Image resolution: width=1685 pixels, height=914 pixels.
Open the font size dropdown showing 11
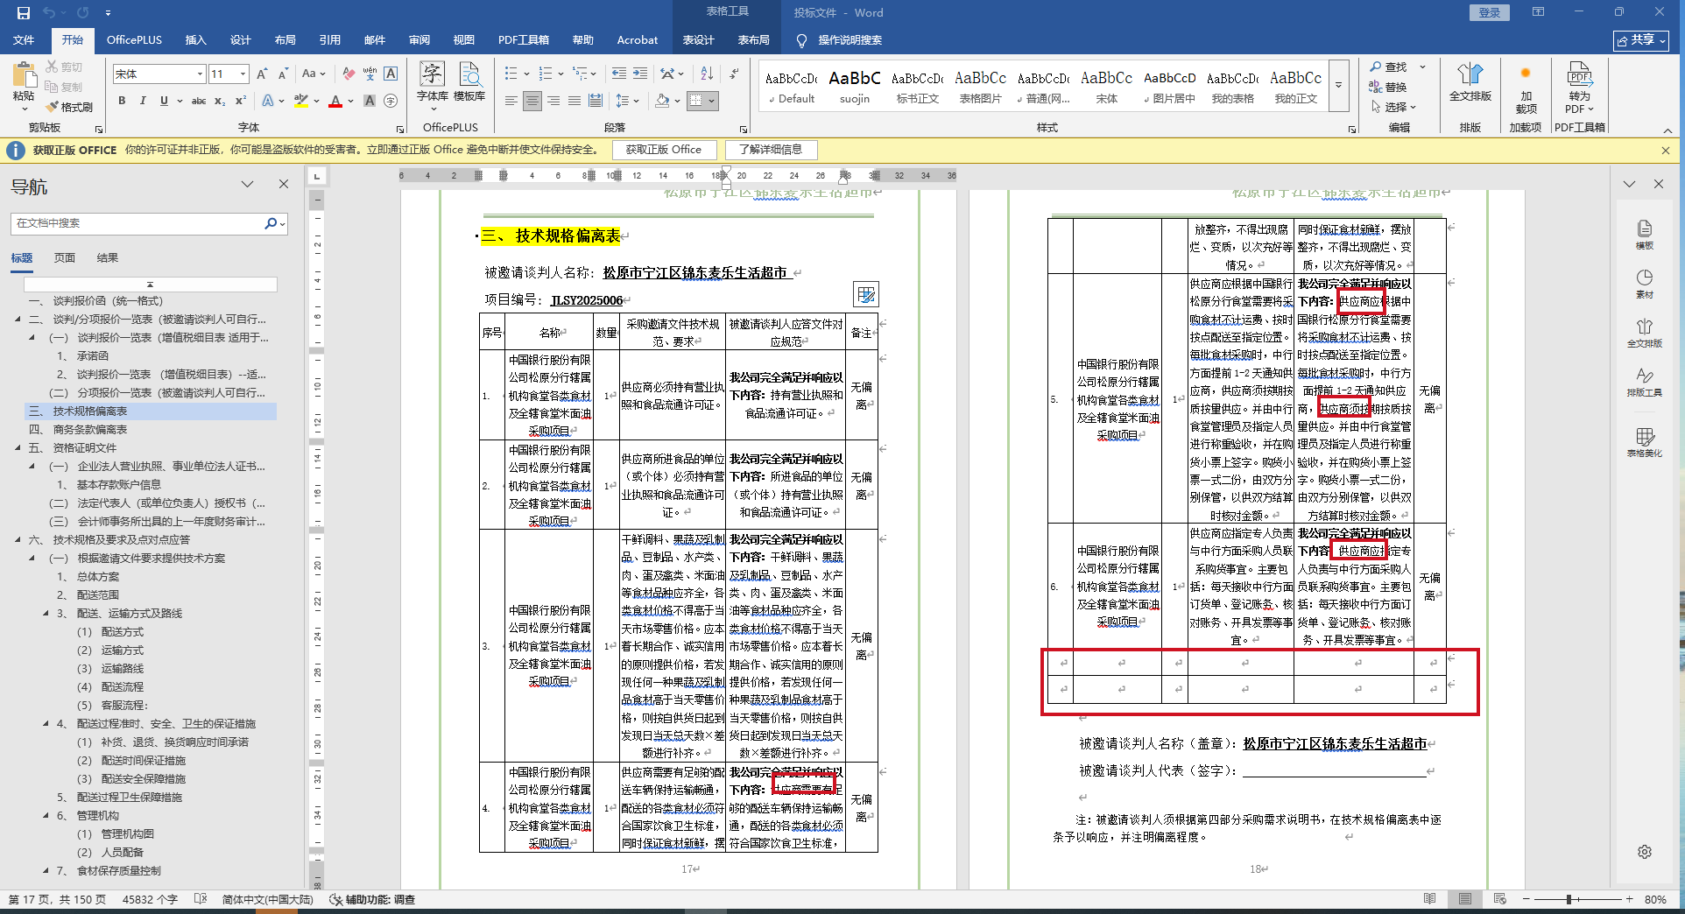[x=243, y=74]
